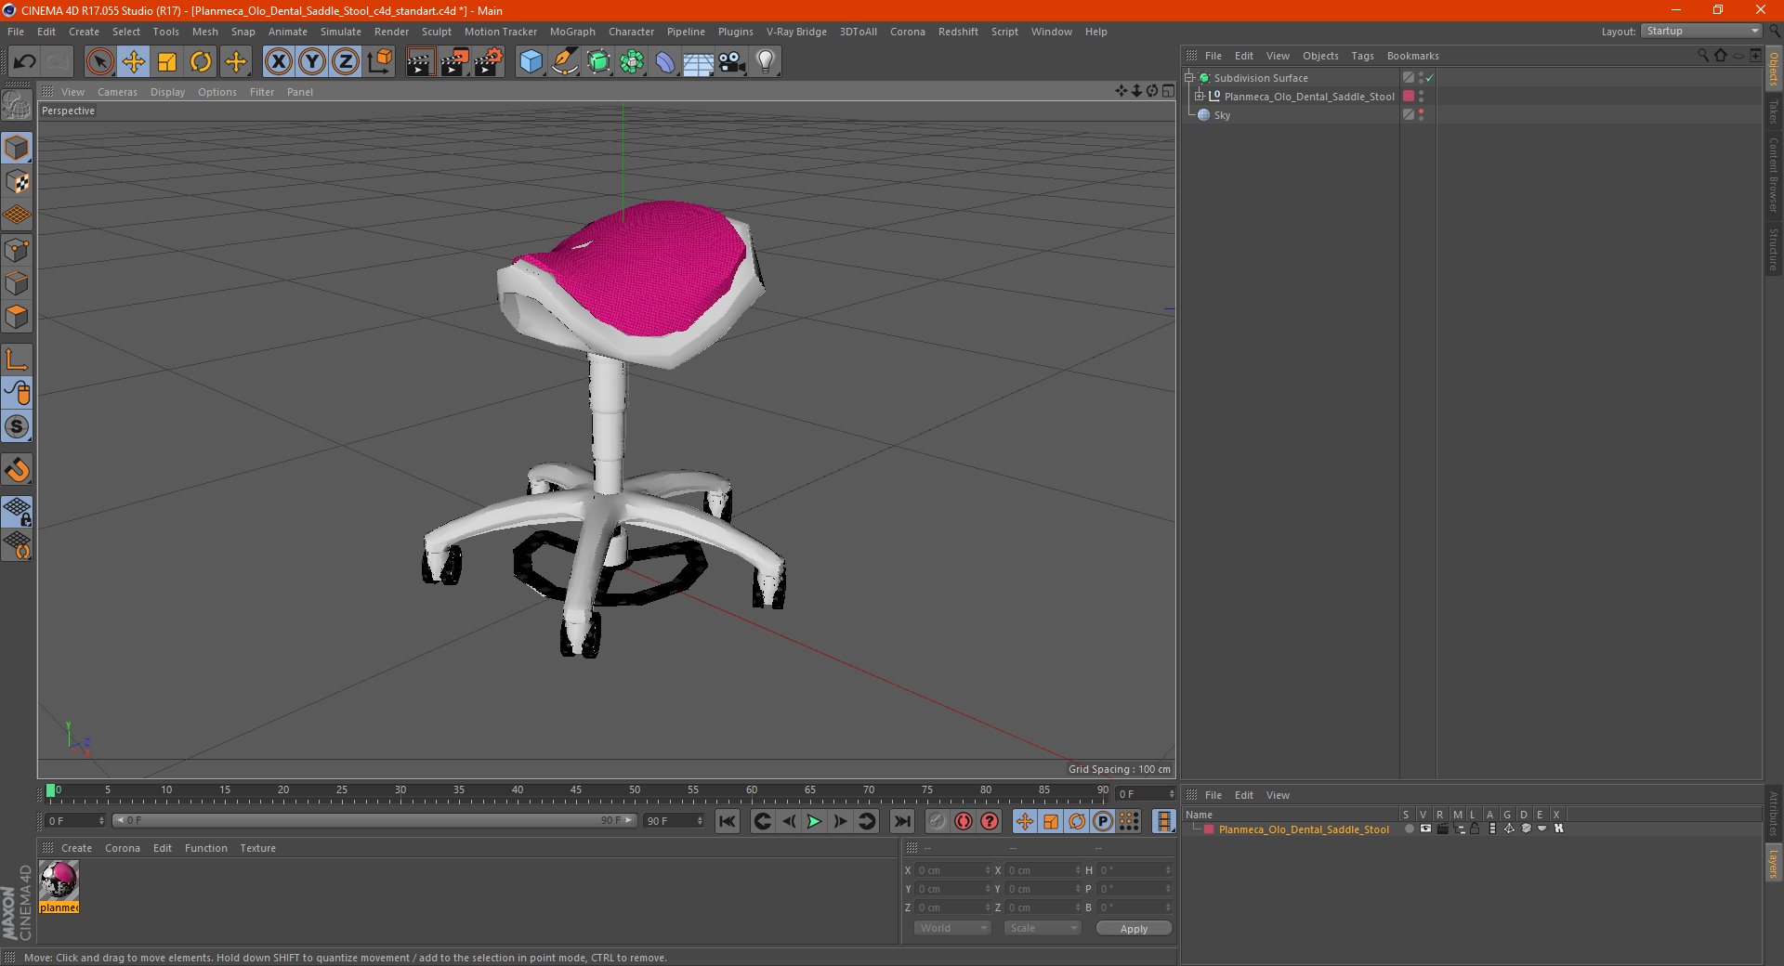The image size is (1784, 966).
Task: Play animation forward
Action: pyautogui.click(x=814, y=821)
